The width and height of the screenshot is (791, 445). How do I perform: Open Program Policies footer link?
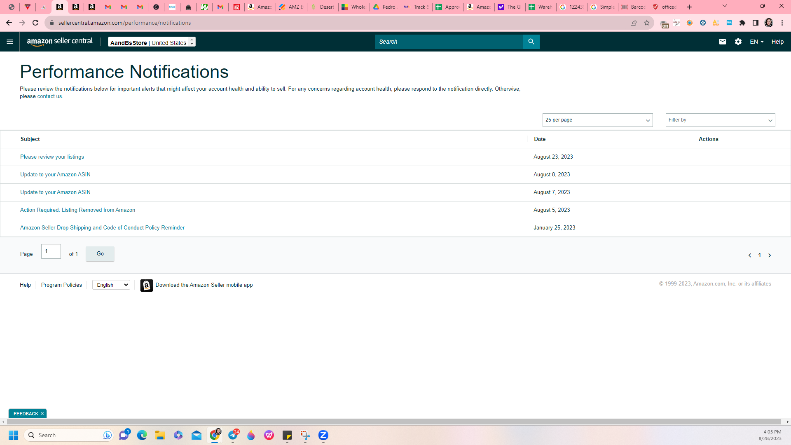pos(61,285)
